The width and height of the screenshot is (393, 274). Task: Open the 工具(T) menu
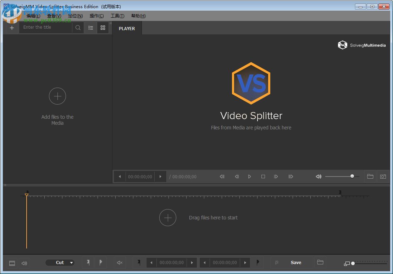[117, 16]
